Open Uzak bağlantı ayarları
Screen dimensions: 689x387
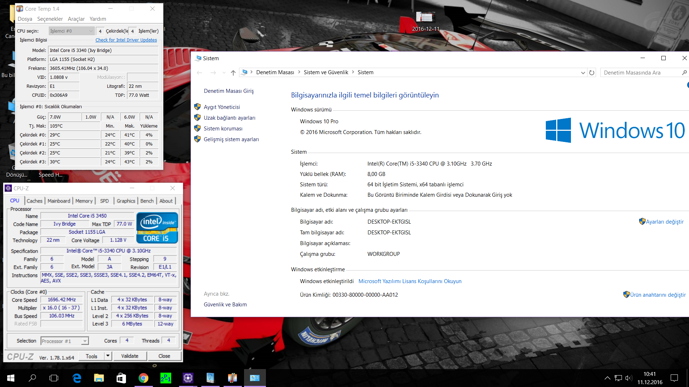[230, 118]
